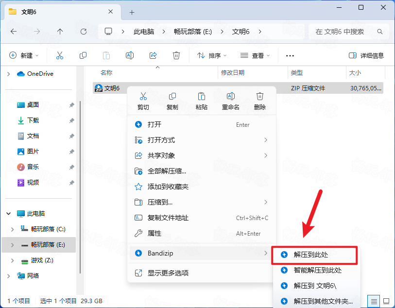Sort by the 修改日期 column header
The image size is (395, 308).
253,73
